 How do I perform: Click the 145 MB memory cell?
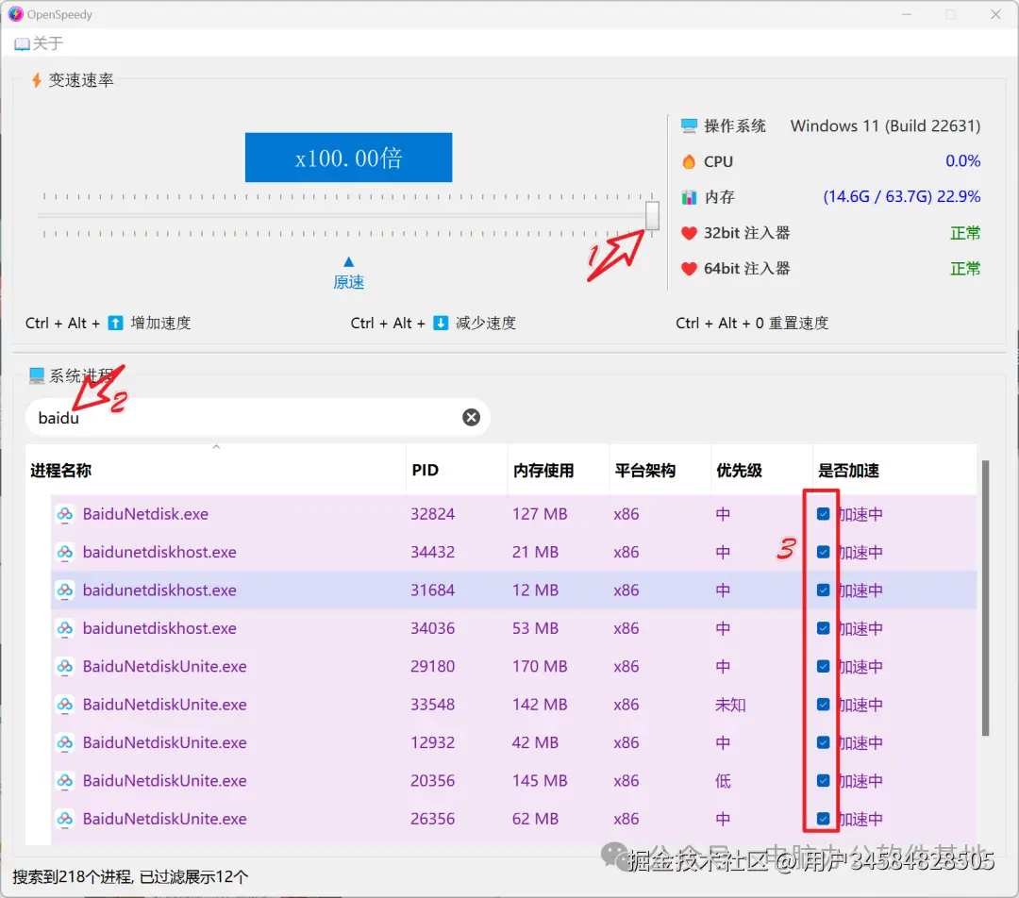[x=540, y=780]
